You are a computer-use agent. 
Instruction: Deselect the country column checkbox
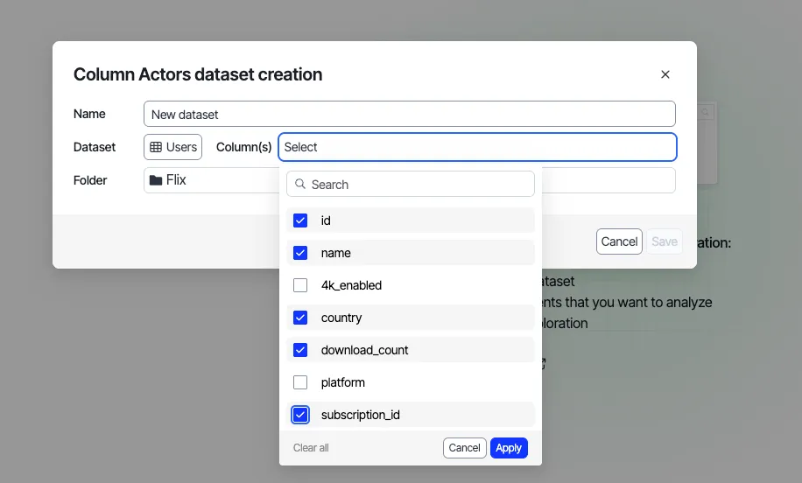click(300, 318)
